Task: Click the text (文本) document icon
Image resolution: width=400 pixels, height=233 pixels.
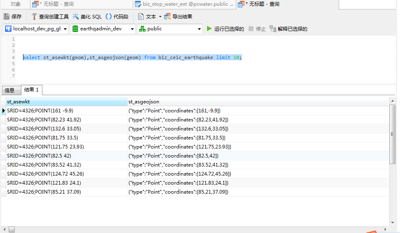Action: click(141, 17)
